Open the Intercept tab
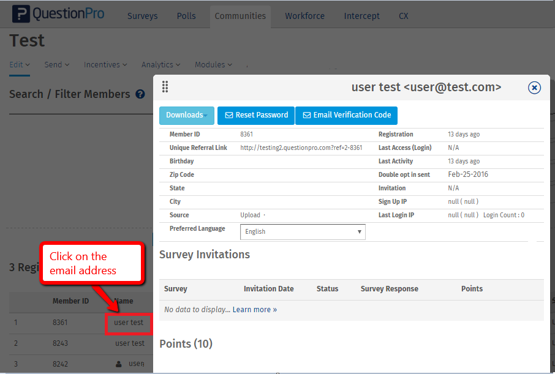Viewport: 555px width, 374px height. click(362, 16)
